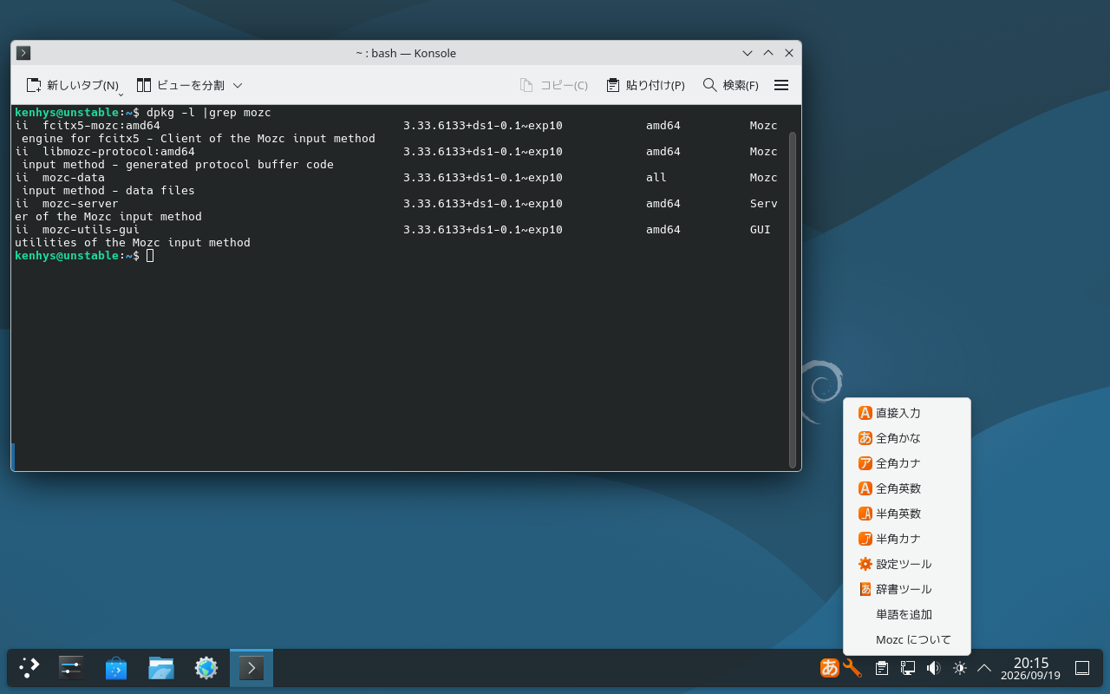Select 半角カナ input mode
Viewport: 1110px width, 694px height.
906,539
